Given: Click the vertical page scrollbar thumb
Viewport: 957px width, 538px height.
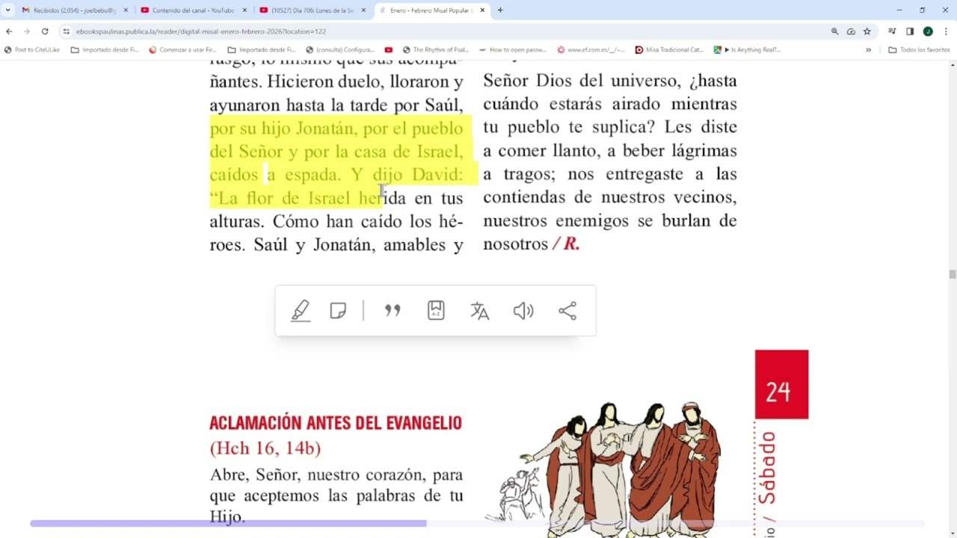Looking at the screenshot, I should [x=953, y=274].
